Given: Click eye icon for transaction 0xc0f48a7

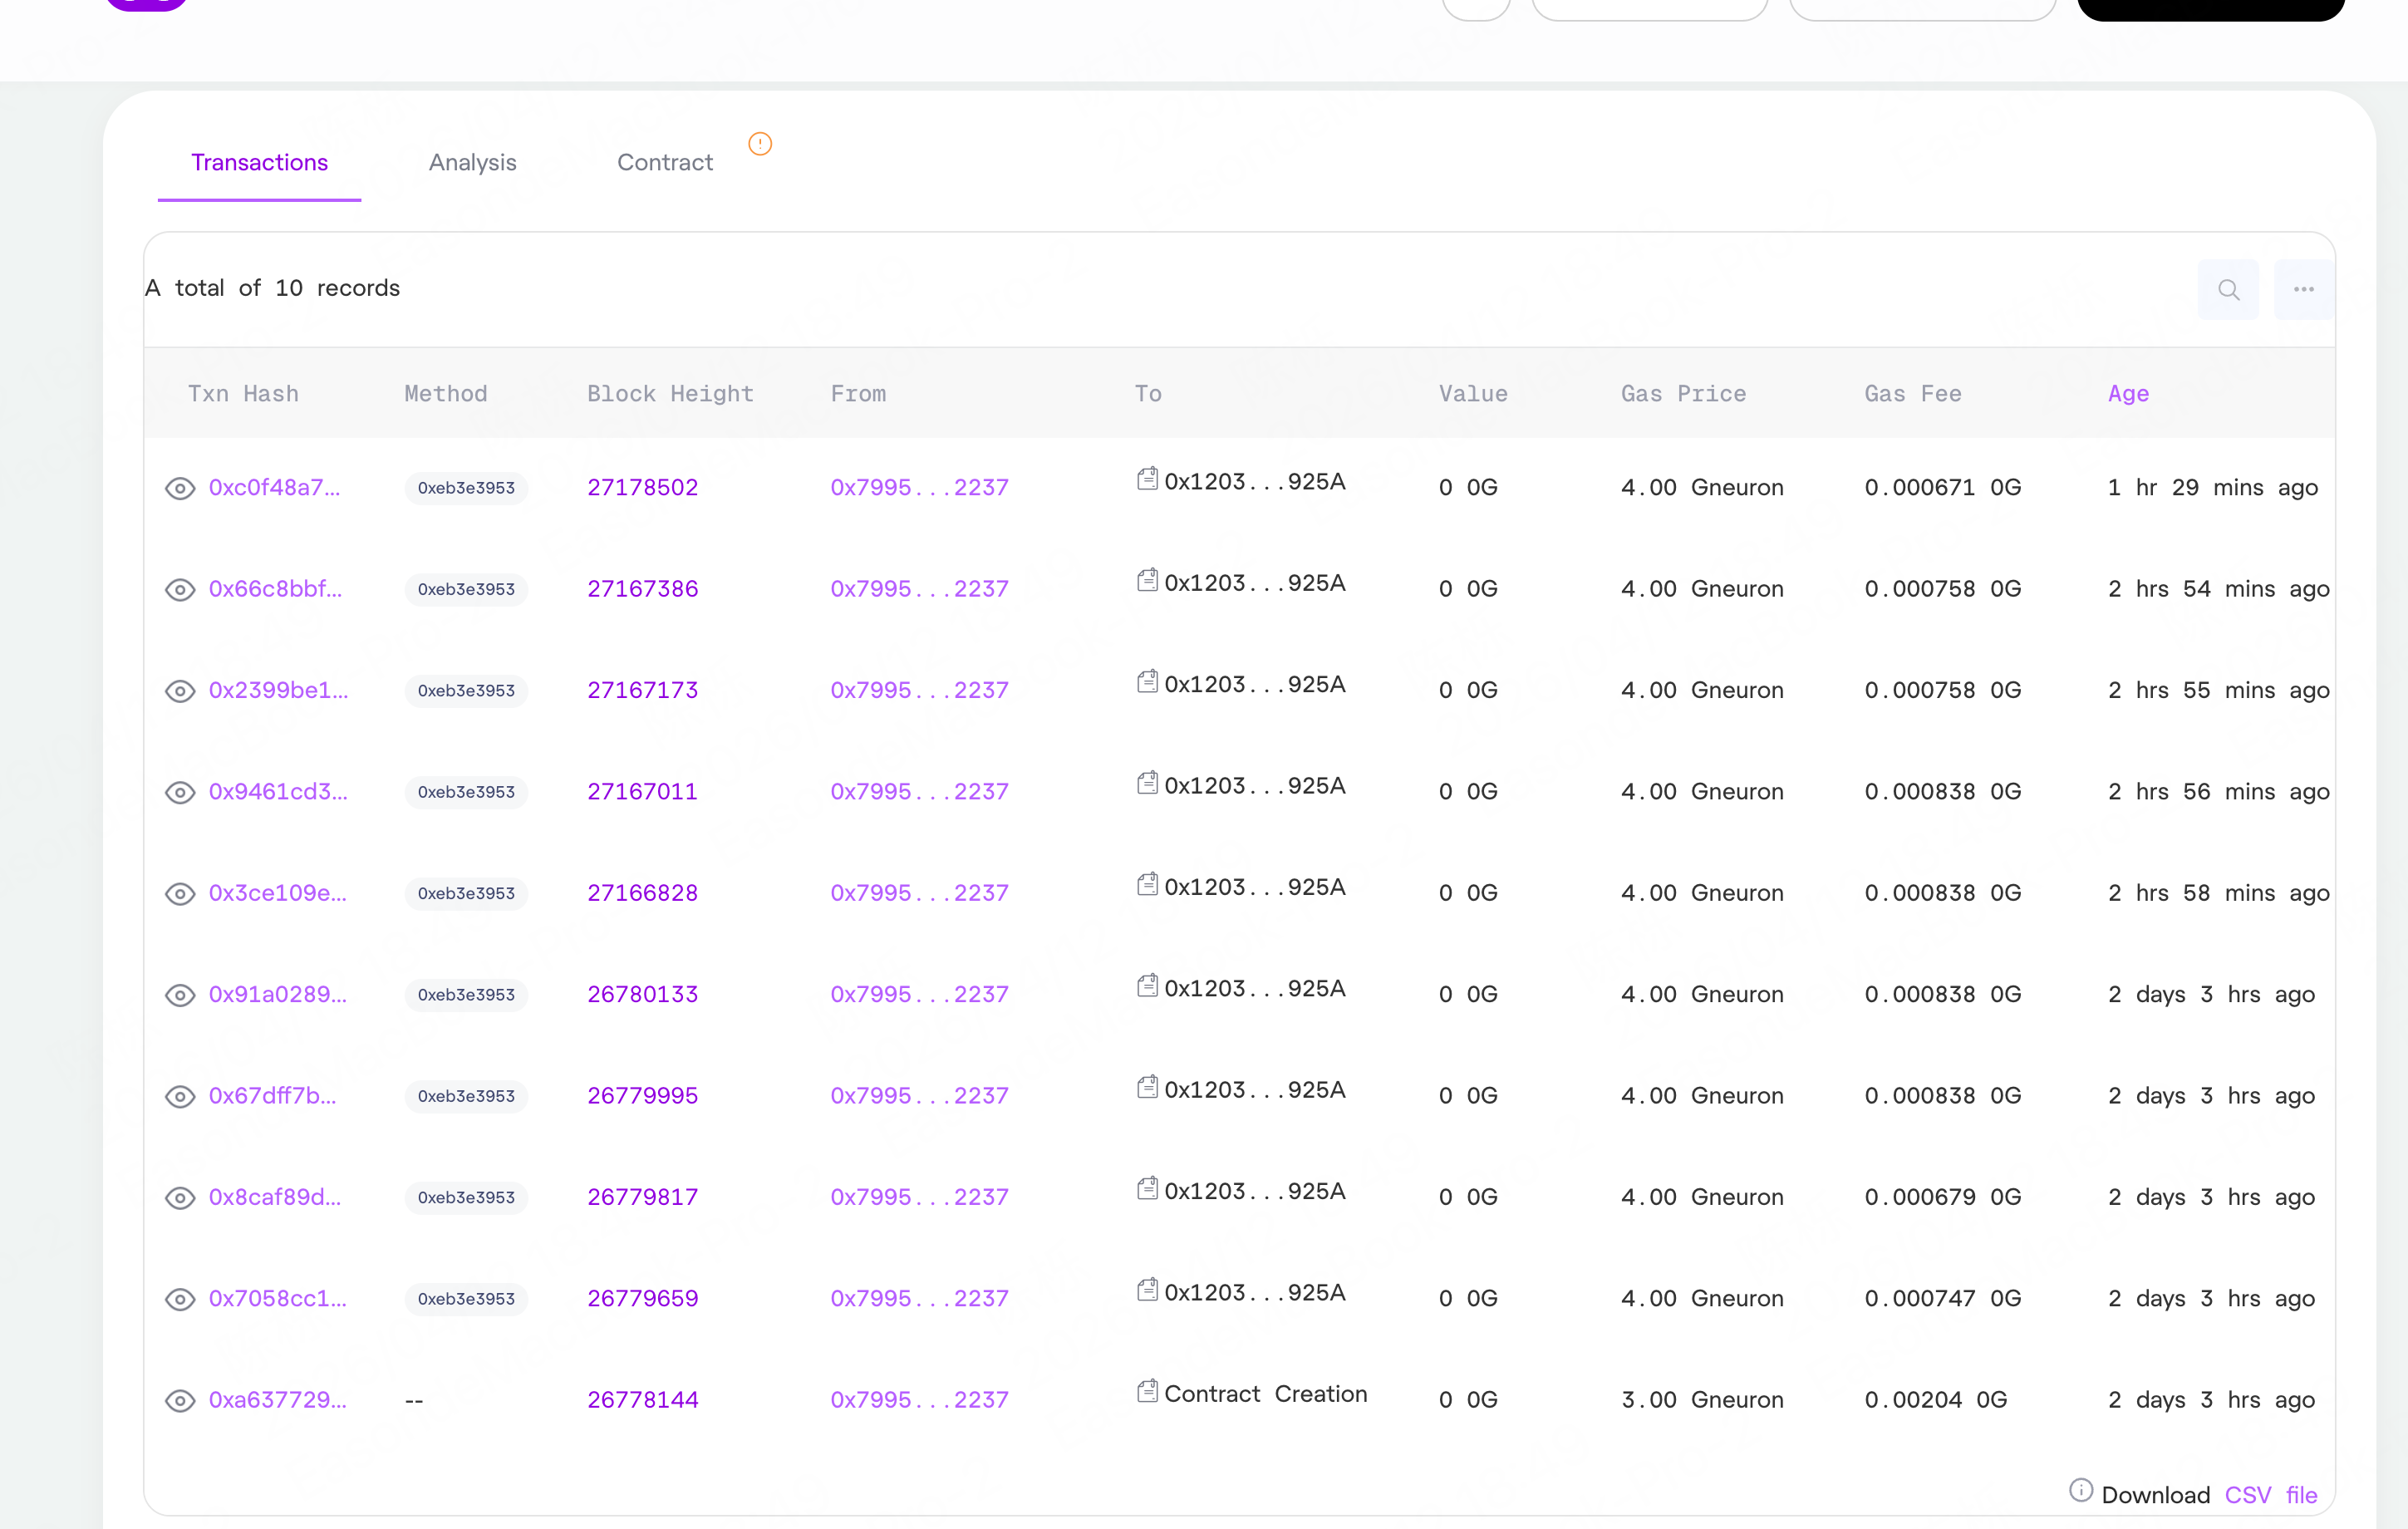Looking at the screenshot, I should [x=180, y=488].
